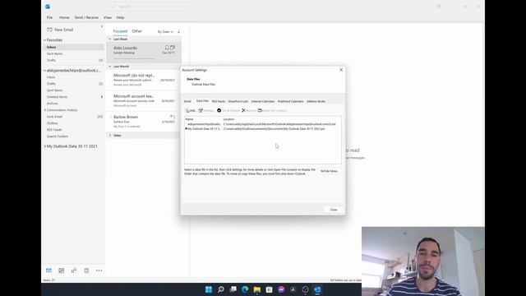Collapse the folder pane with the top arrow
This screenshot has width=526, height=296.
102,26
